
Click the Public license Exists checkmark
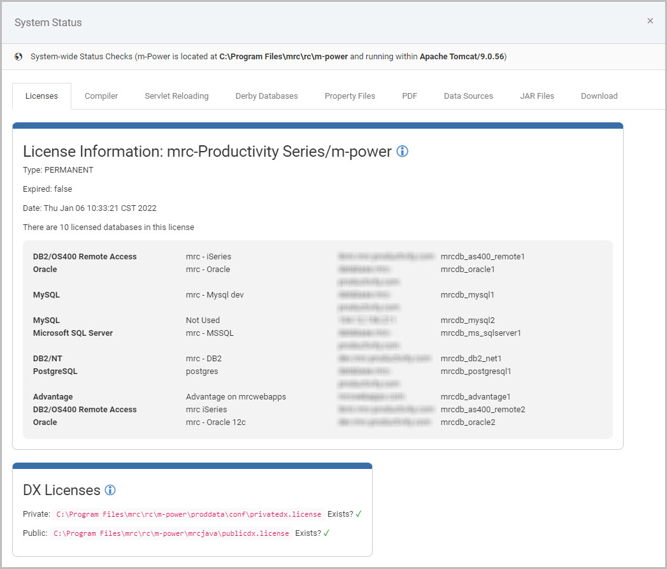326,533
